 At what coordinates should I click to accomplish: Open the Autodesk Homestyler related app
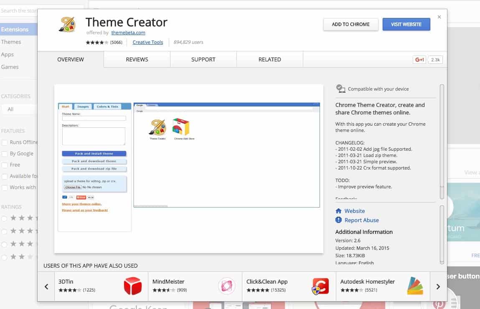click(x=383, y=286)
